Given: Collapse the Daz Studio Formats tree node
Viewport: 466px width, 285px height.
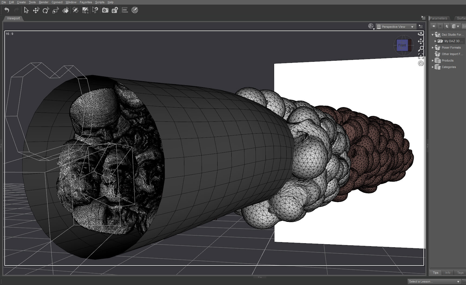Looking at the screenshot, I should click(x=432, y=35).
